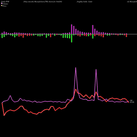Select the 'Price' legend label
This screenshot has height=137, width=137.
coord(4,6)
